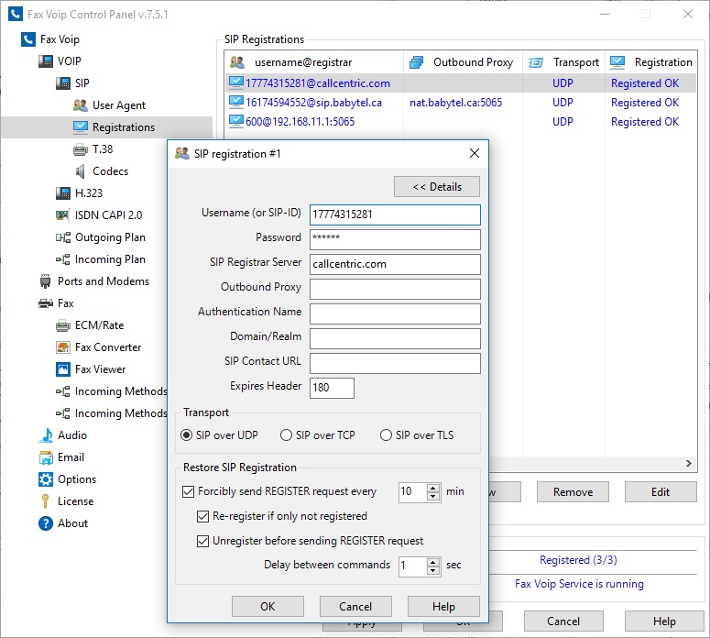Click Edit button in control panel
Viewport: 710px width, 638px height.
[x=661, y=492]
